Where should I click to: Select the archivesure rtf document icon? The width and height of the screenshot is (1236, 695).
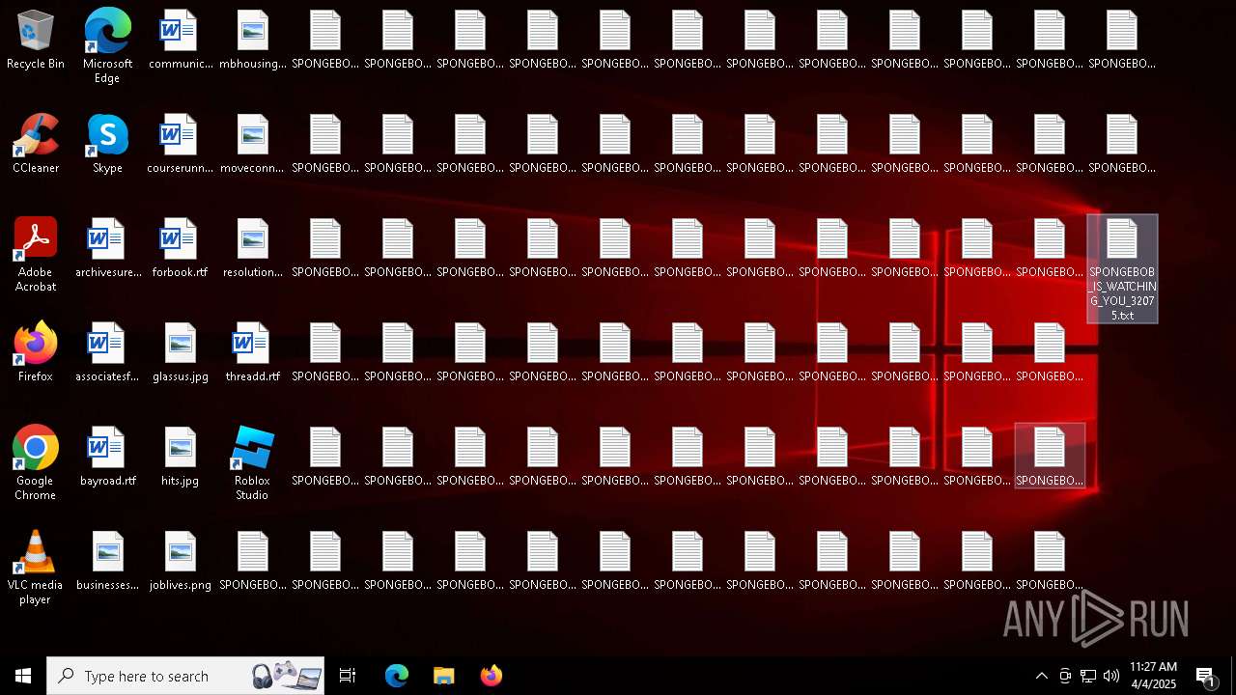point(107,248)
